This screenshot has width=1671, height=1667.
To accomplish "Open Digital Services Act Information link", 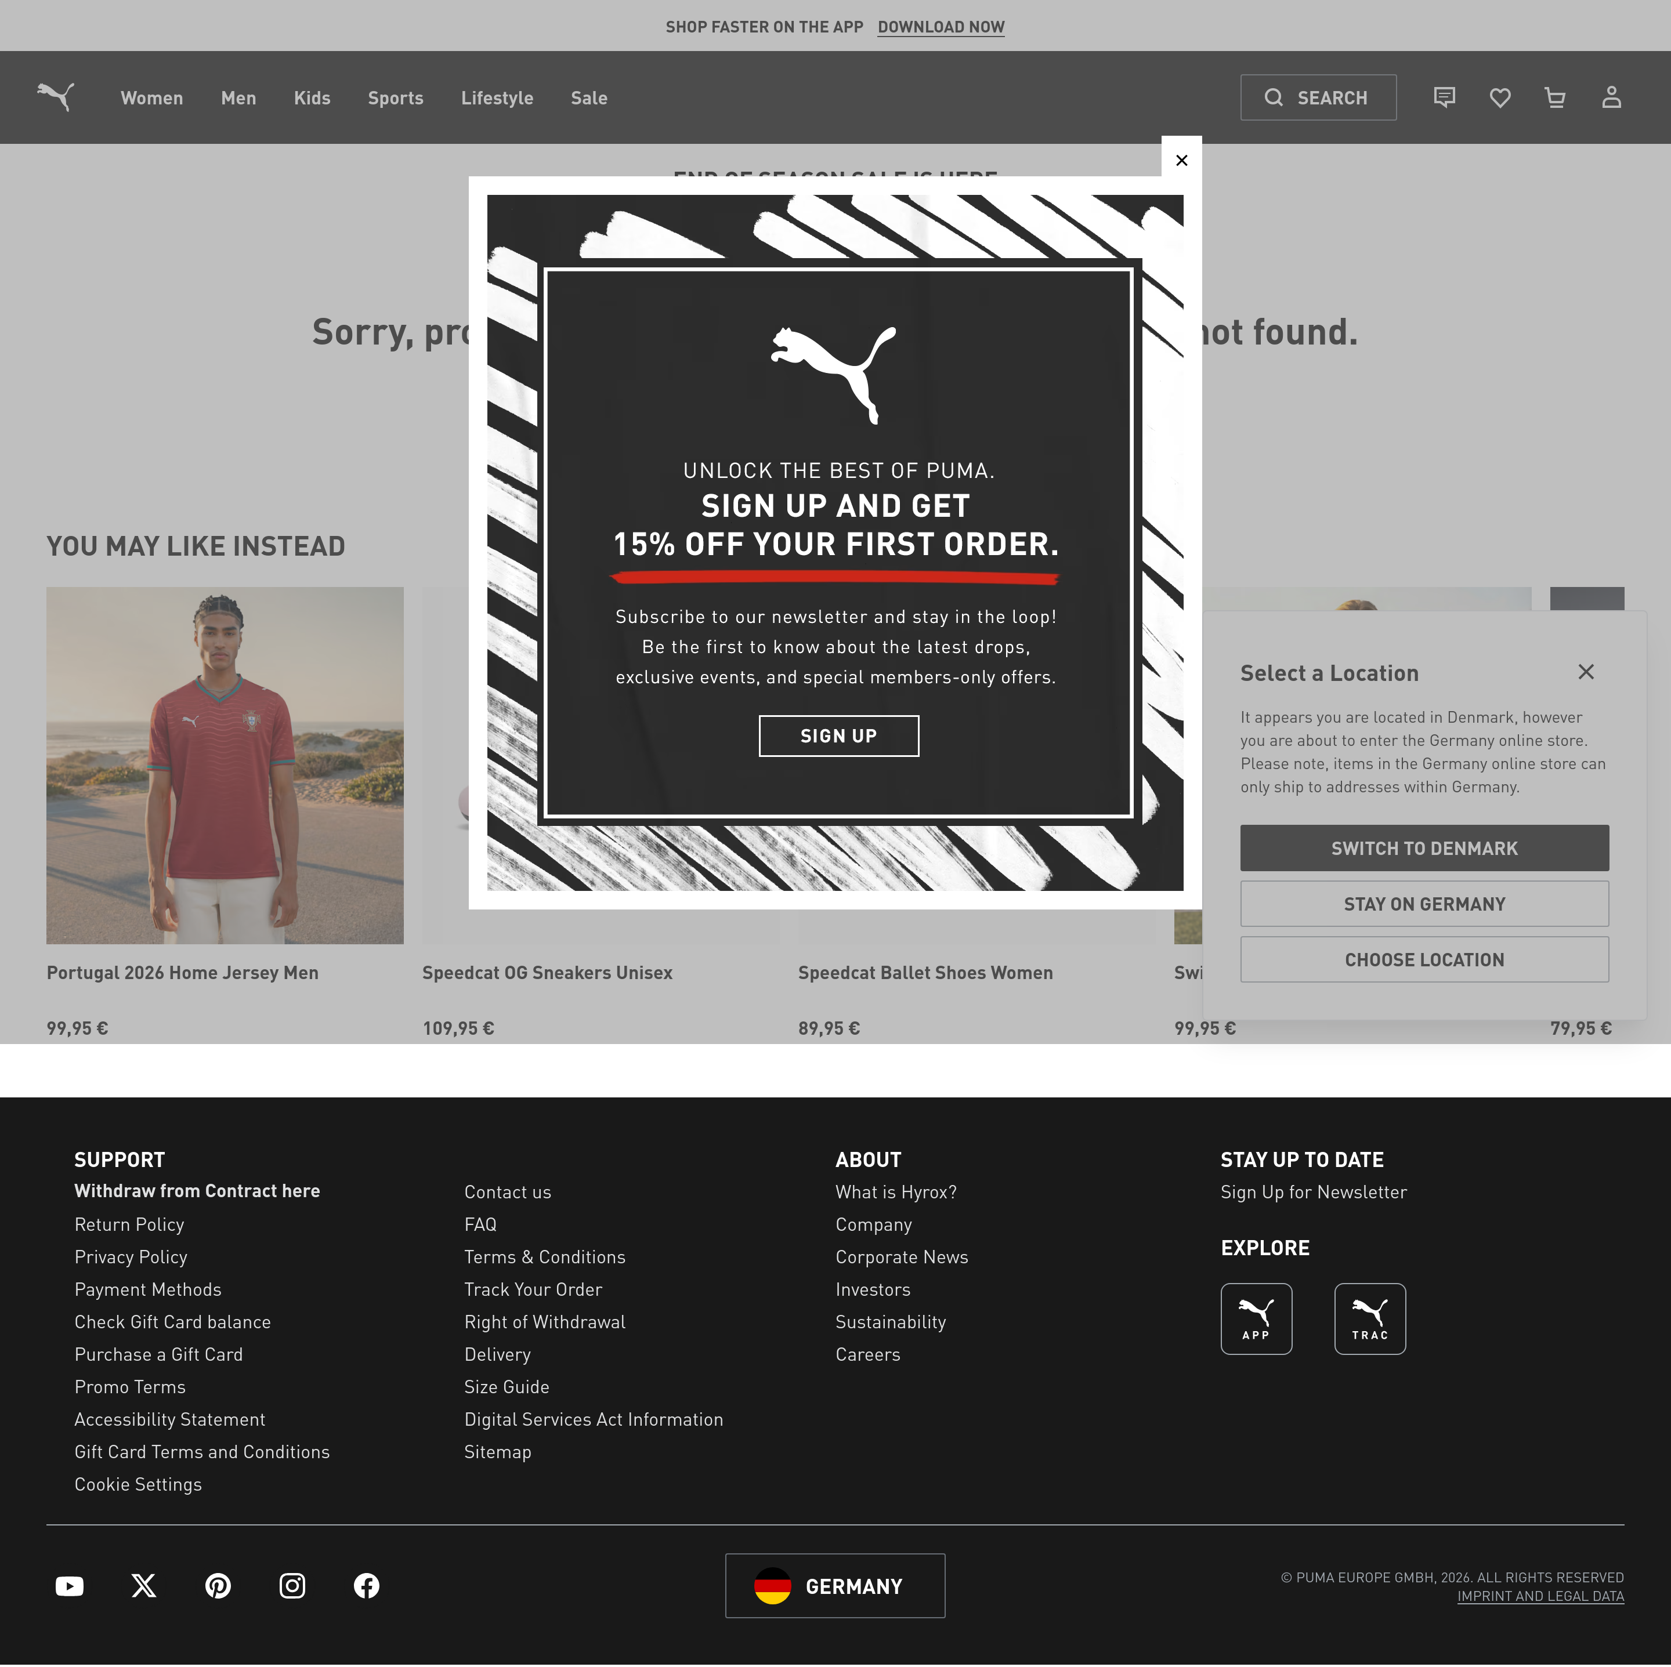I will point(594,1419).
